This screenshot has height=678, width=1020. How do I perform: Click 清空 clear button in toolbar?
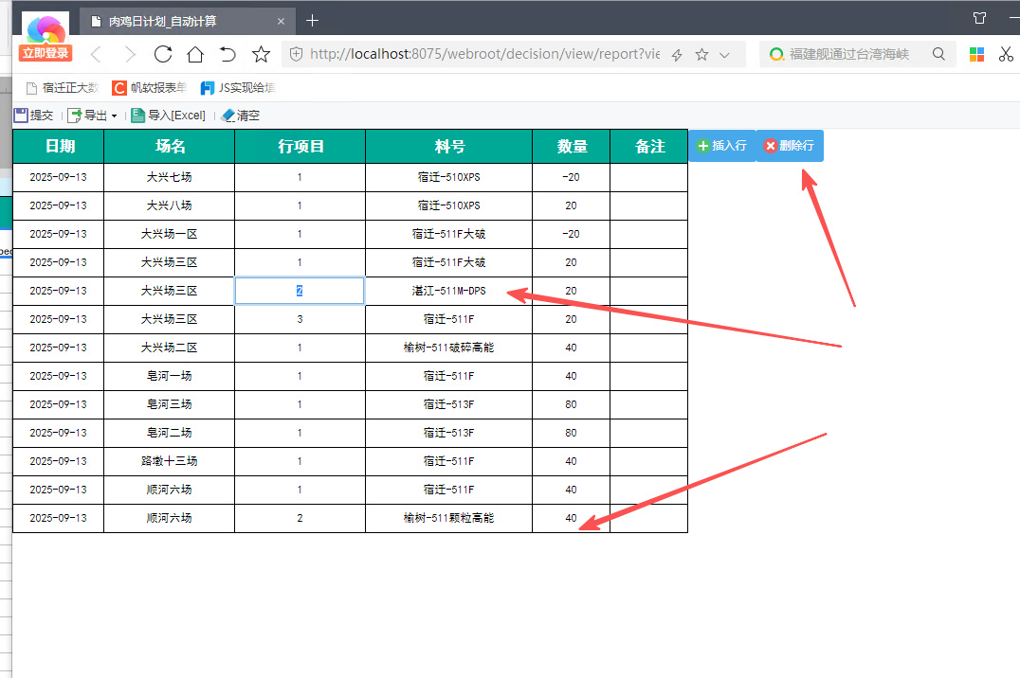click(x=240, y=116)
